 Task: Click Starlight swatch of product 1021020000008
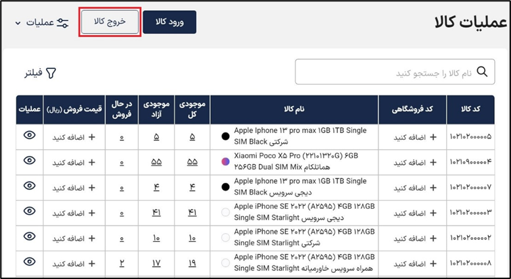(x=226, y=263)
